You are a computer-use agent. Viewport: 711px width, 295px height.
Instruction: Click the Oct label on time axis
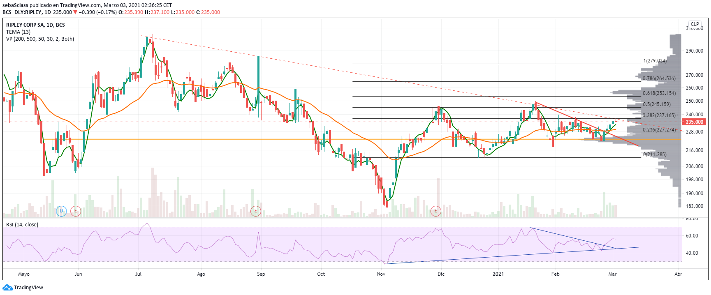(321, 274)
